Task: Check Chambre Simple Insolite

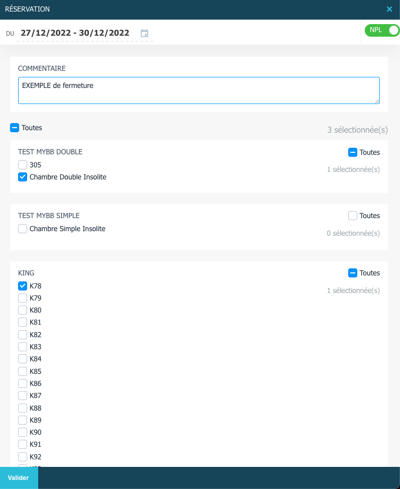Action: [x=23, y=229]
